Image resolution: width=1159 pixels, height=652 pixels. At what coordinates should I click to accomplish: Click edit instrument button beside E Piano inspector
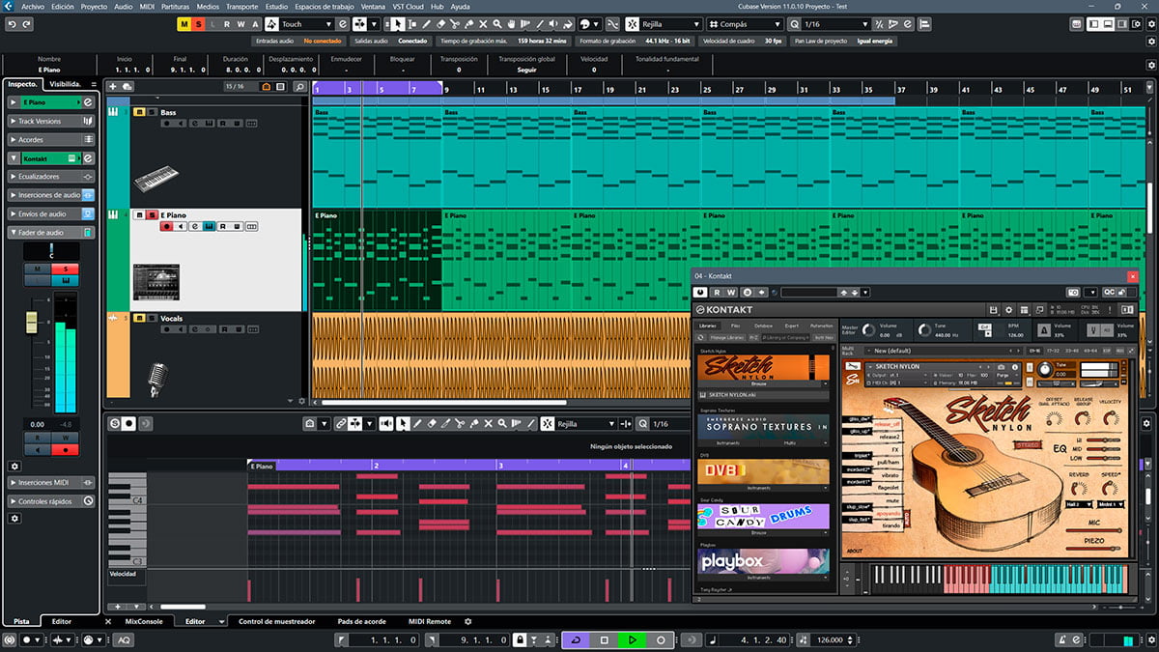coord(88,102)
